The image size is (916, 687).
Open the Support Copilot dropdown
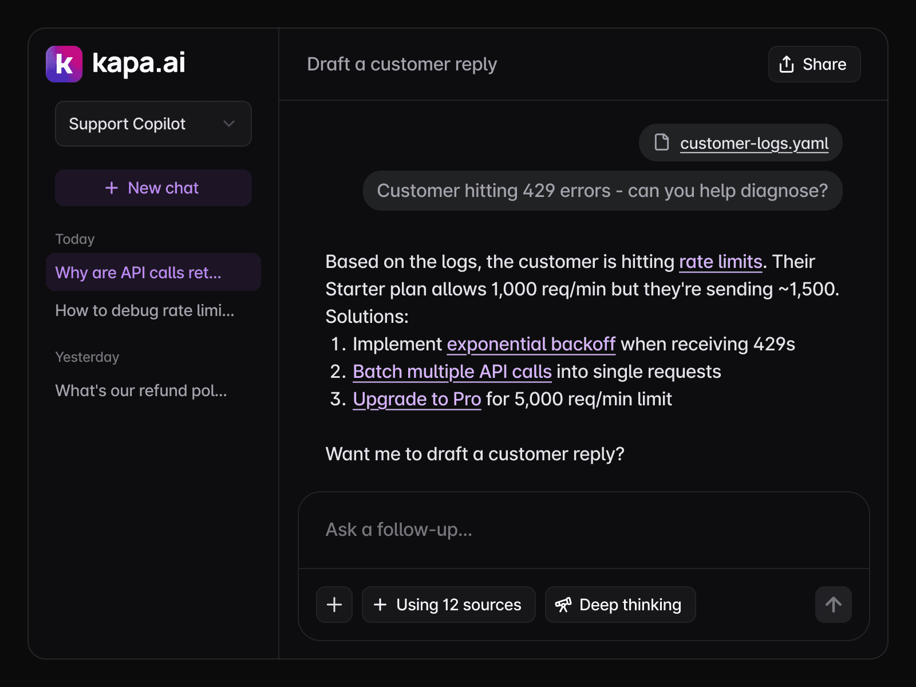click(153, 124)
